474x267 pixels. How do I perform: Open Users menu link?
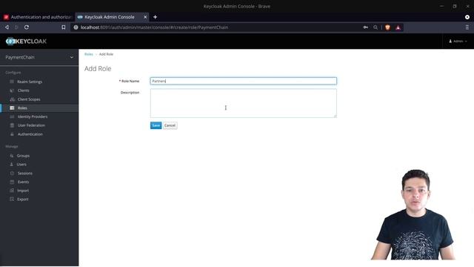[21, 165]
